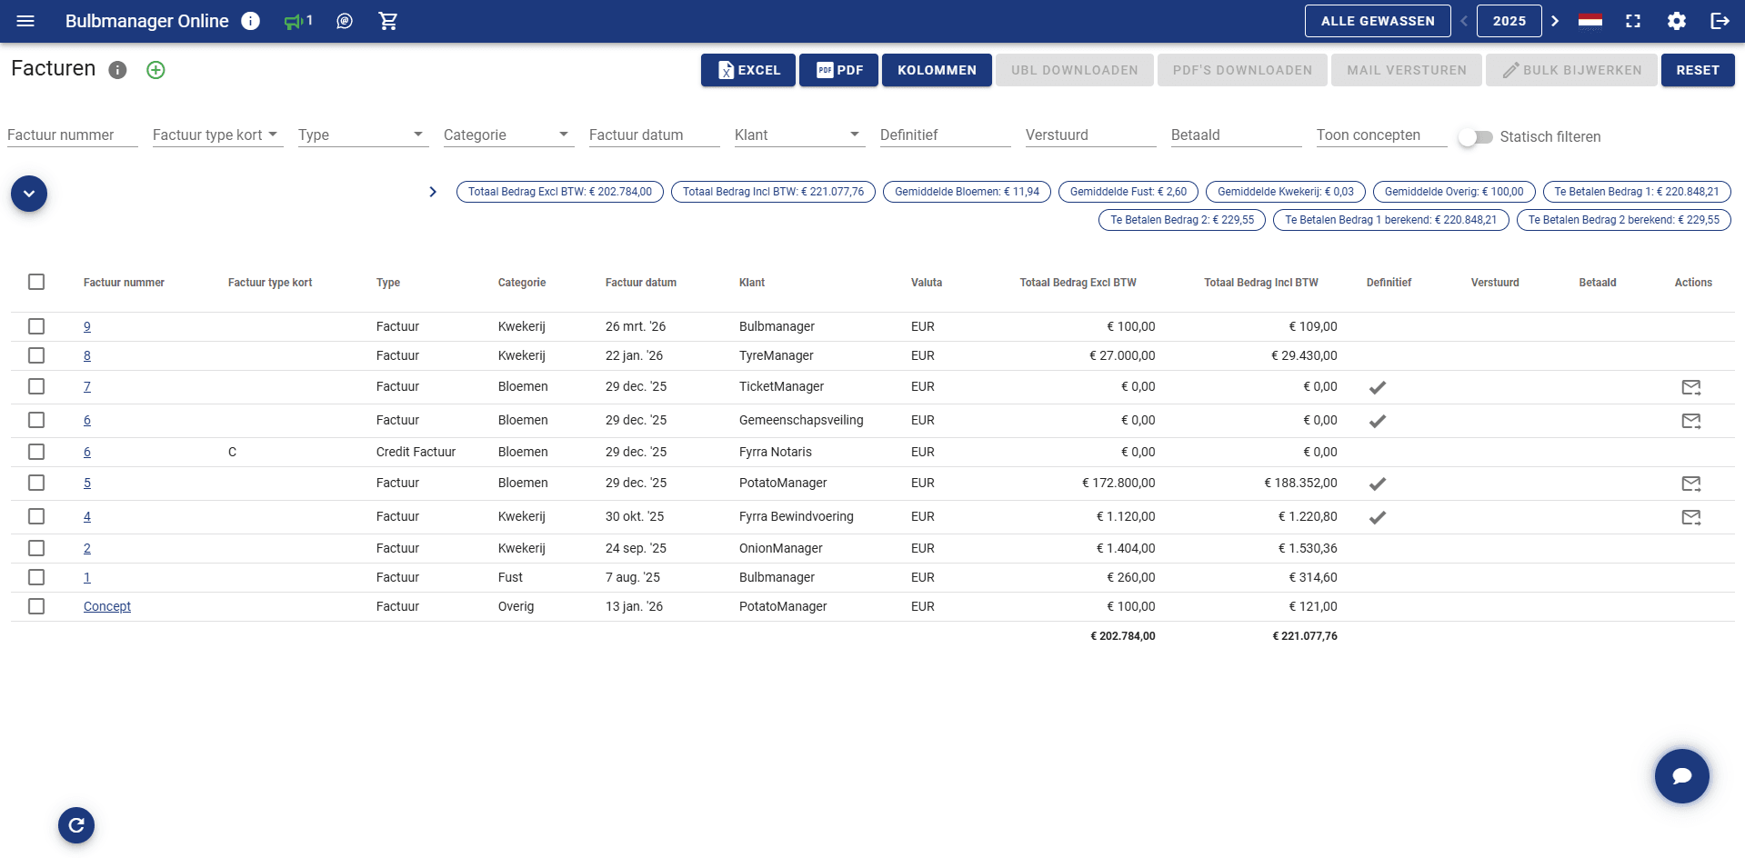Screen dimensions: 1745x858
Task: Open the hamburger navigation menu
Action: pyautogui.click(x=25, y=21)
